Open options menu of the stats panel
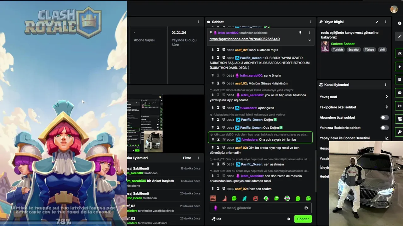 click(x=198, y=22)
